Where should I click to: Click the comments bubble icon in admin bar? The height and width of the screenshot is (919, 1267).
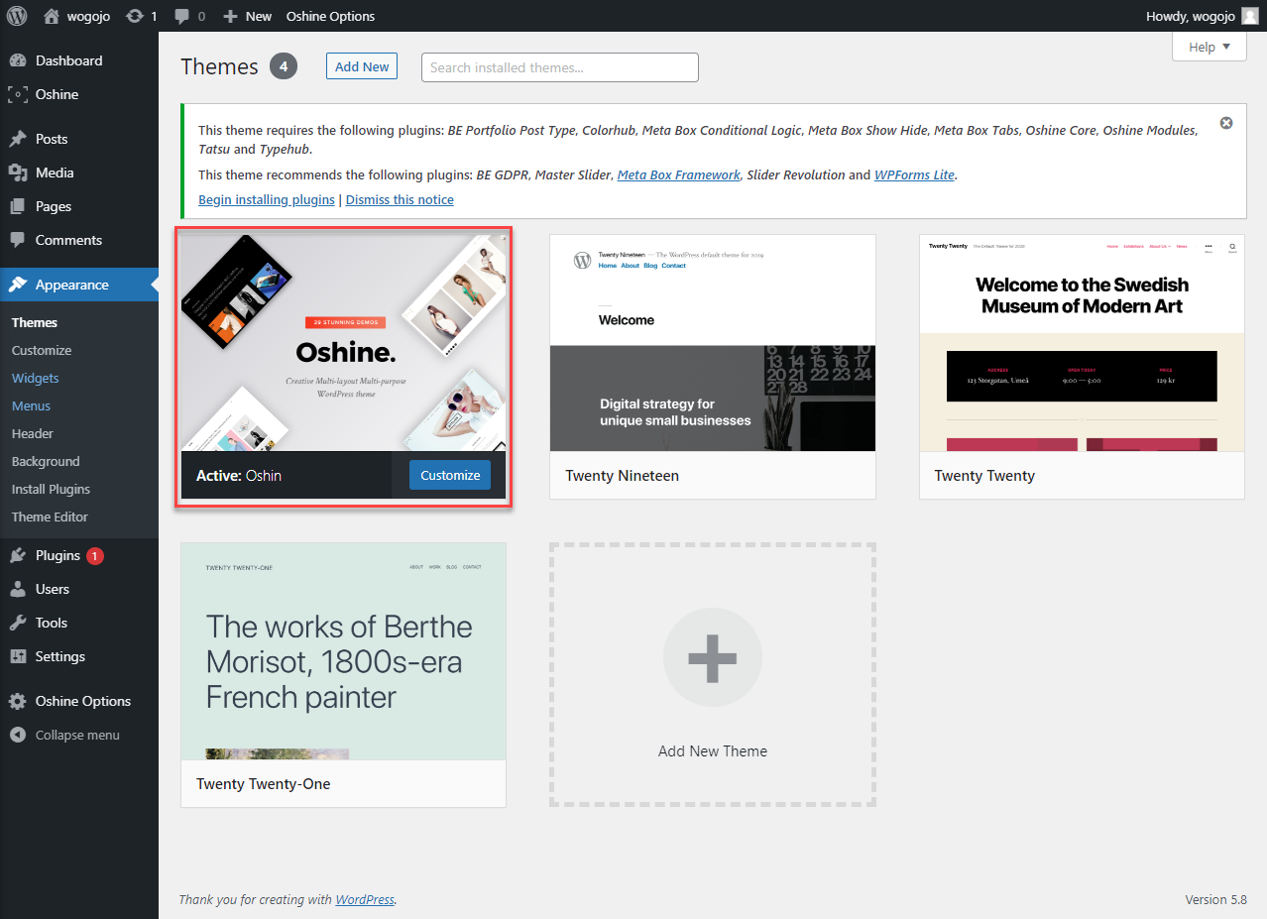coord(182,16)
